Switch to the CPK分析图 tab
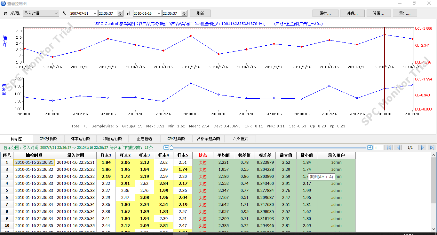The width and height of the screenshot is (437, 235). click(48, 139)
